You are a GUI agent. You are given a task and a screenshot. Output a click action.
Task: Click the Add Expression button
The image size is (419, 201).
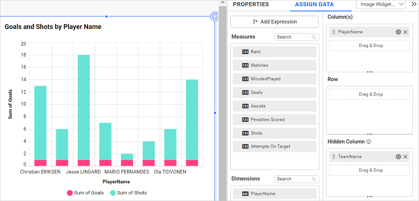274,22
